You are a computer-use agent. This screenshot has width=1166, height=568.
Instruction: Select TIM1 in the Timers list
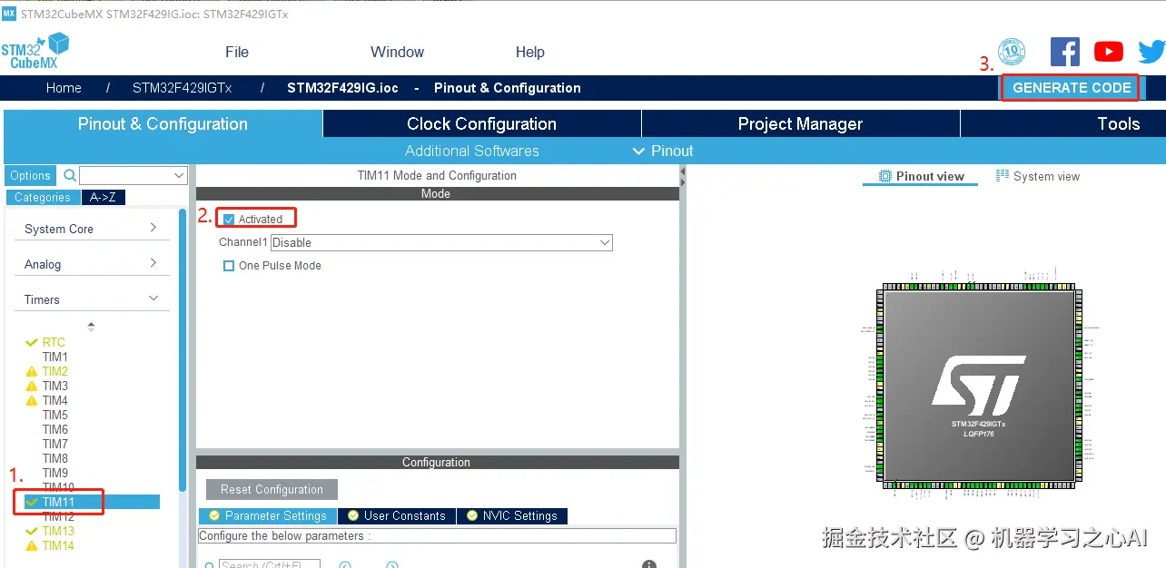[x=54, y=357]
